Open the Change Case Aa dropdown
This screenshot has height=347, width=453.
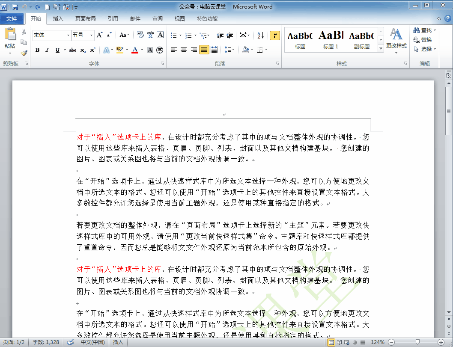(125, 35)
